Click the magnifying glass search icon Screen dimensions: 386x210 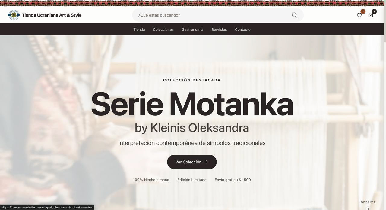coord(294,15)
